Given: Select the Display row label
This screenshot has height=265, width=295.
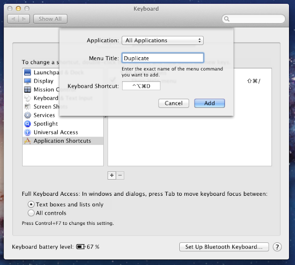Looking at the screenshot, I should coord(43,81).
